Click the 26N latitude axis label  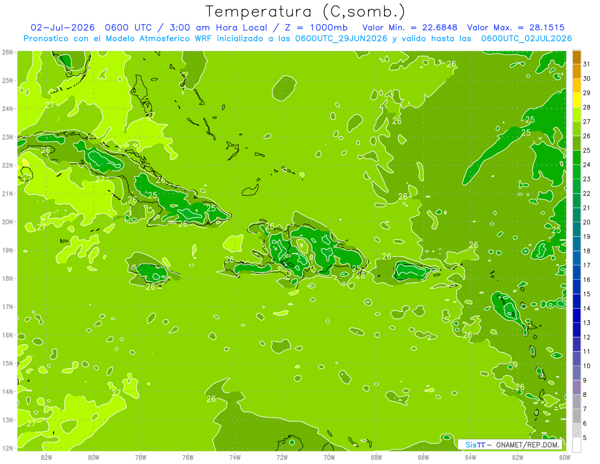(7, 52)
